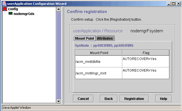Minimize the Configuration Wizard window
This screenshot has height=111, width=182.
(x=169, y=4)
